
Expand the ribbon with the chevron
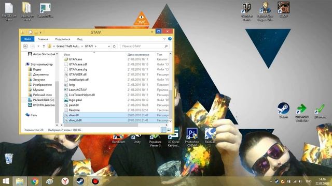[x=164, y=39]
